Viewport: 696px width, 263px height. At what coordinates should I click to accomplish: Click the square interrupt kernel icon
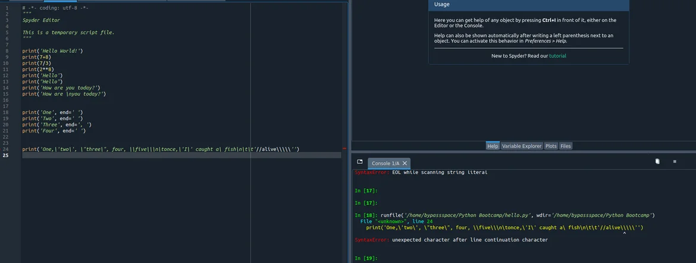[675, 161]
